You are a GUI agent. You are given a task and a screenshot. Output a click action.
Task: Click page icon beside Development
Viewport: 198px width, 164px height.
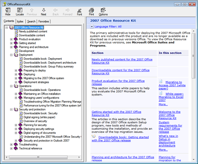pos(16,51)
